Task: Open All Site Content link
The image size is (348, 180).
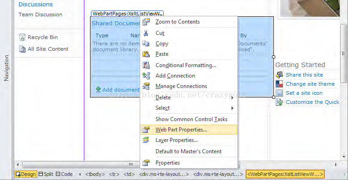Action: (48, 49)
